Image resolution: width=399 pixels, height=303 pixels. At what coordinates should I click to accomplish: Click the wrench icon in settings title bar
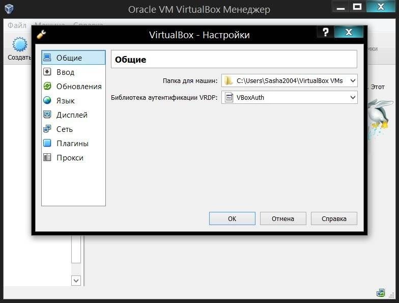click(x=41, y=35)
